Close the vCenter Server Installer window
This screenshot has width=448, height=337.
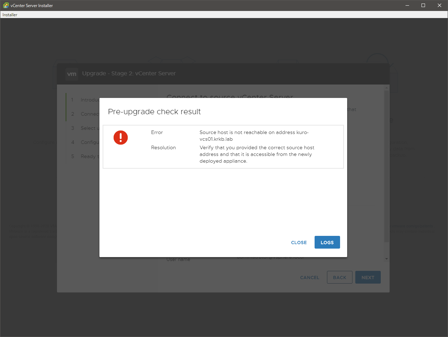[440, 5]
